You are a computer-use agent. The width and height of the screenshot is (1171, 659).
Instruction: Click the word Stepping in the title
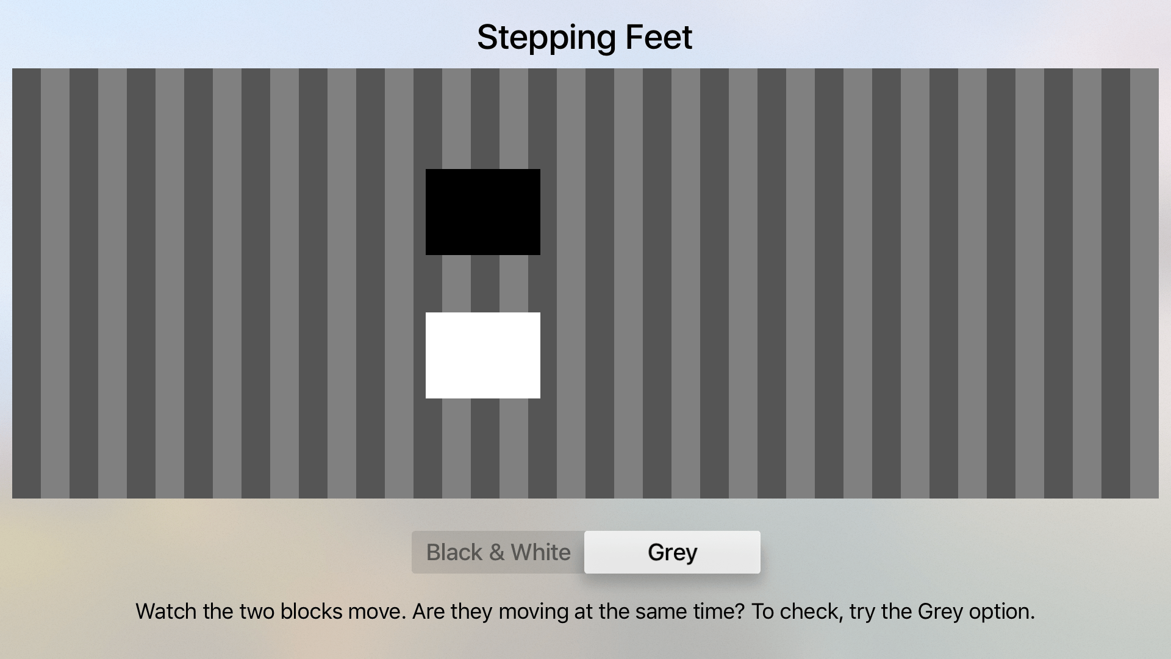(x=542, y=38)
